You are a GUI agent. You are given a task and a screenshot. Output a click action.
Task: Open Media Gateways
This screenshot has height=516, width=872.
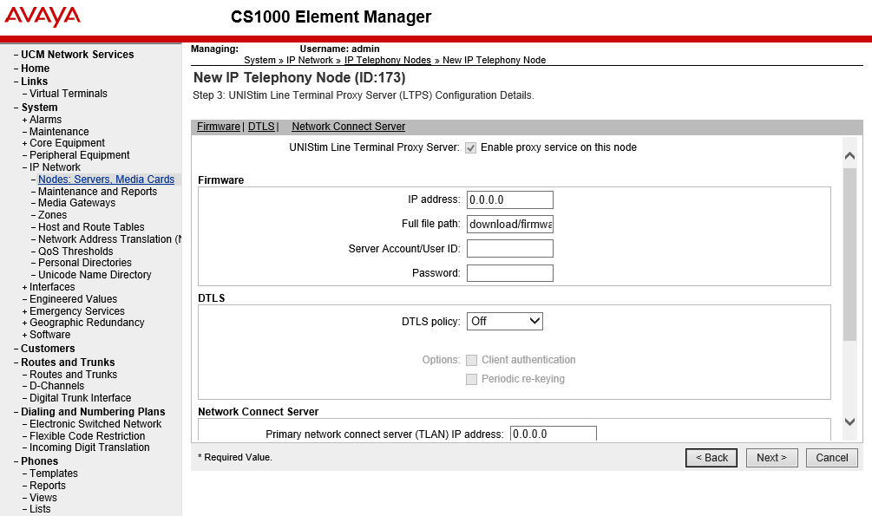point(76,203)
